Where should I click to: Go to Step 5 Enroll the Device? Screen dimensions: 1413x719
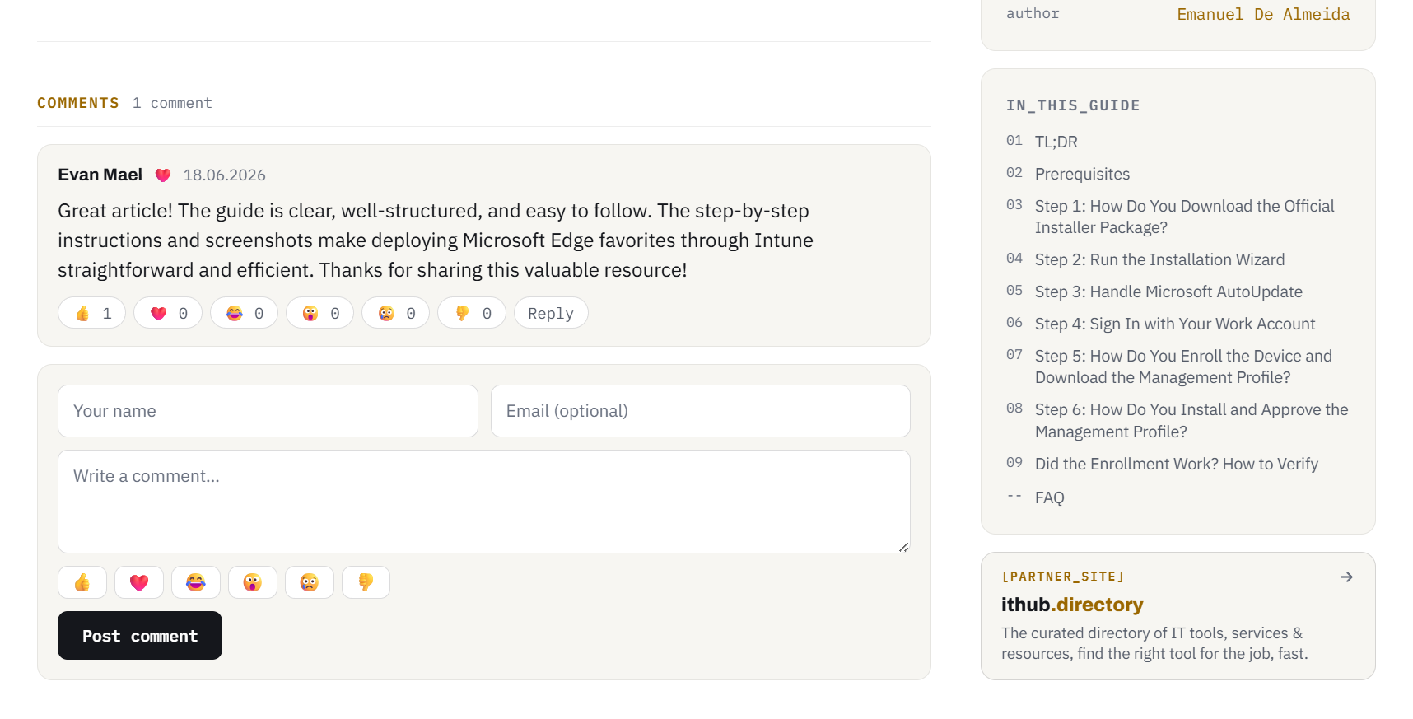tap(1183, 367)
